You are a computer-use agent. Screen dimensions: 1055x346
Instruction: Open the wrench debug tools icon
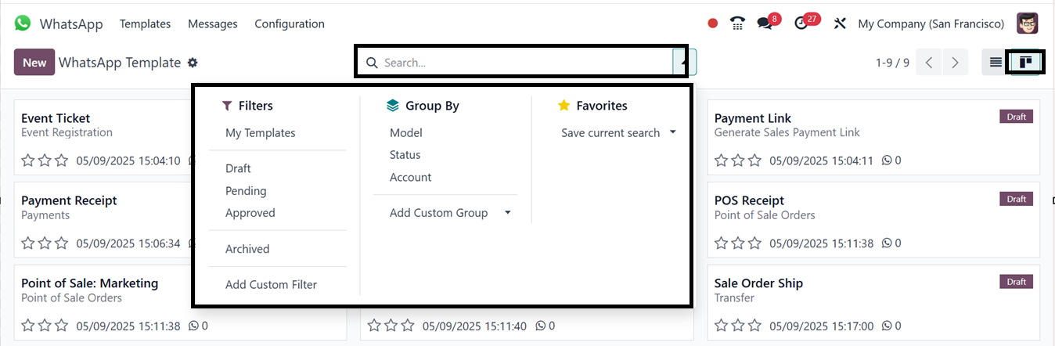840,23
